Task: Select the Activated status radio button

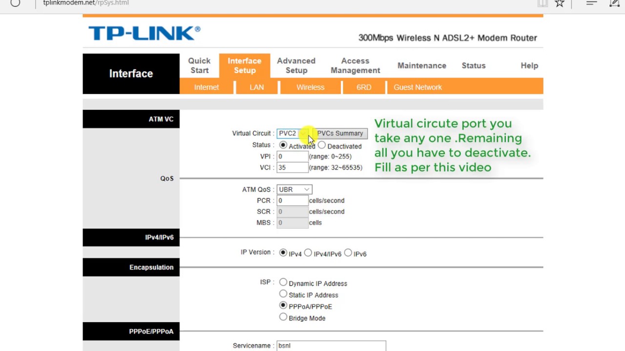Action: [x=283, y=145]
